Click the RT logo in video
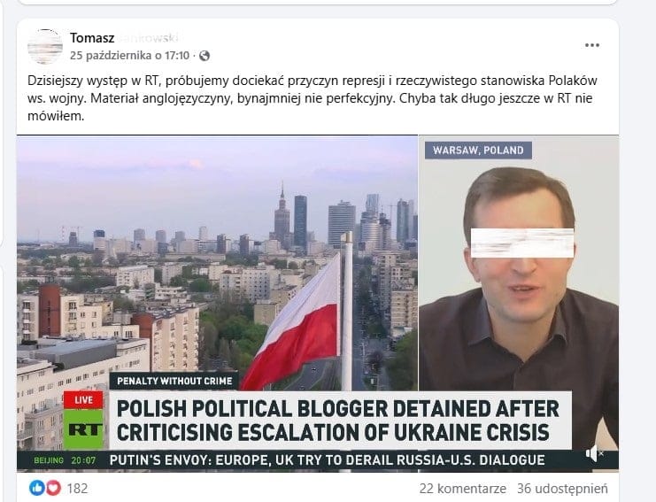656x502 pixels. (x=83, y=429)
